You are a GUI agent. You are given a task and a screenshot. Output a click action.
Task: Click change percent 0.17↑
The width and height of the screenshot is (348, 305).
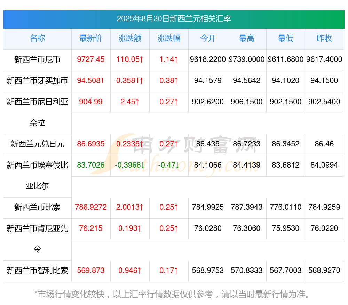click(x=169, y=271)
